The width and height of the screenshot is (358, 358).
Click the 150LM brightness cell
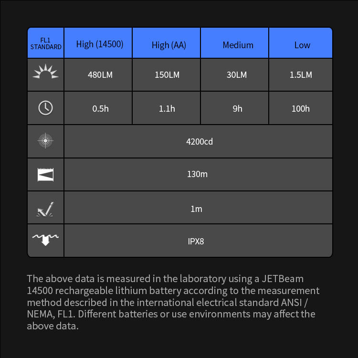pos(167,75)
